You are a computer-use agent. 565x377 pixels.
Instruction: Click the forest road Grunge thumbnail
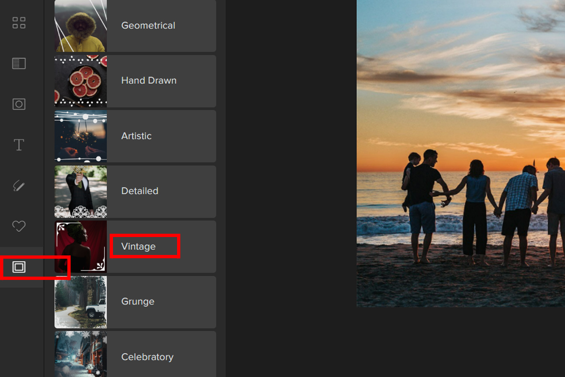click(x=81, y=302)
